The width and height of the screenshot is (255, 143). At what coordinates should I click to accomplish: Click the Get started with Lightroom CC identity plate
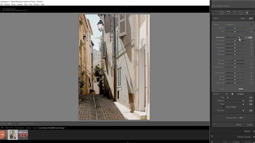coord(14,10)
